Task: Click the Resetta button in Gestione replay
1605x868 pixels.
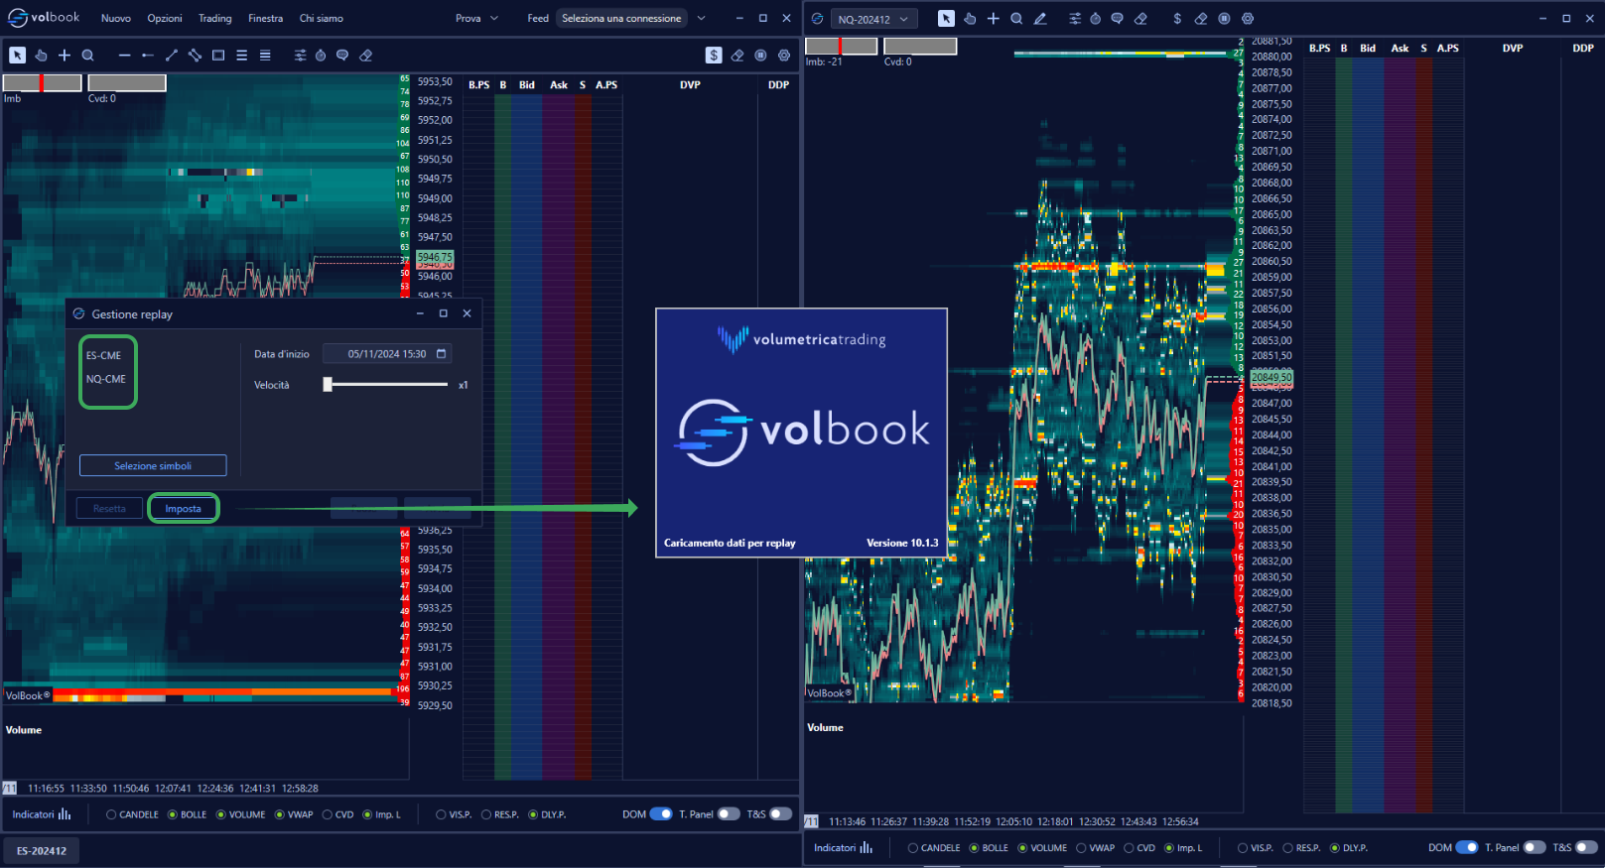Action: coord(109,509)
